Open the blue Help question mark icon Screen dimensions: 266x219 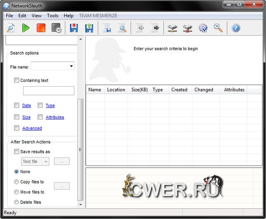236,28
